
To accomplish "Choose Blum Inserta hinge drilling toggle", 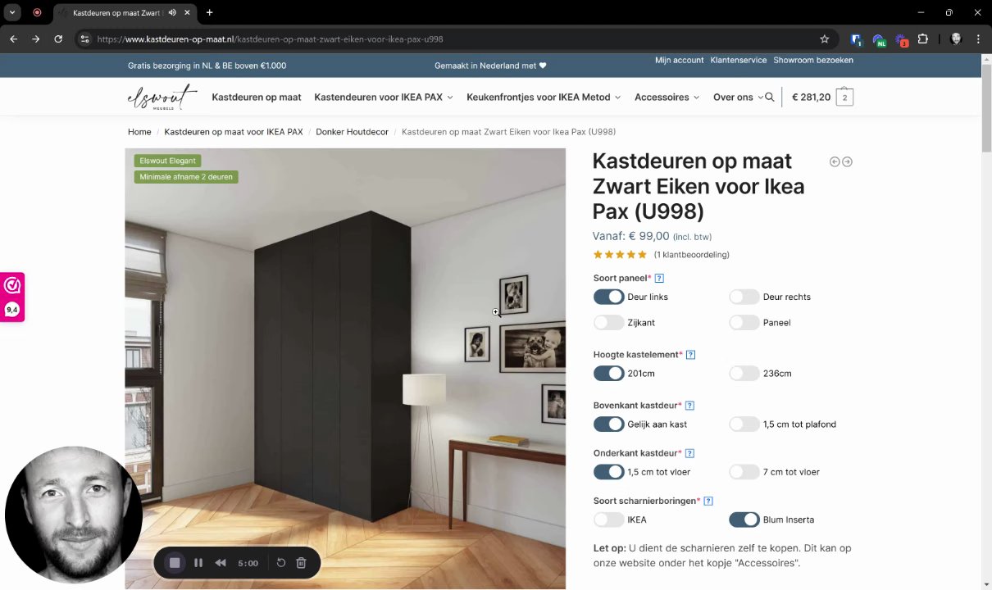I will 744,520.
